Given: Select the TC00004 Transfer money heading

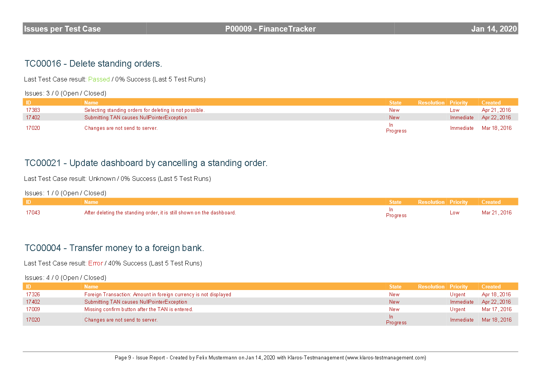Looking at the screenshot, I should [x=114, y=248].
